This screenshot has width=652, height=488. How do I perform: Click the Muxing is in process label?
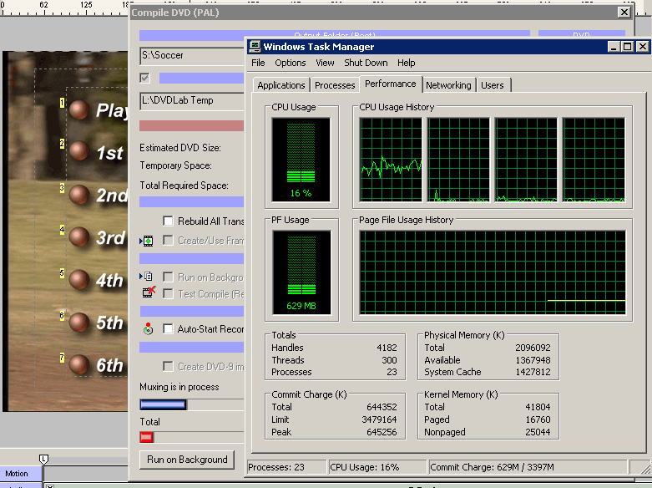coord(179,387)
